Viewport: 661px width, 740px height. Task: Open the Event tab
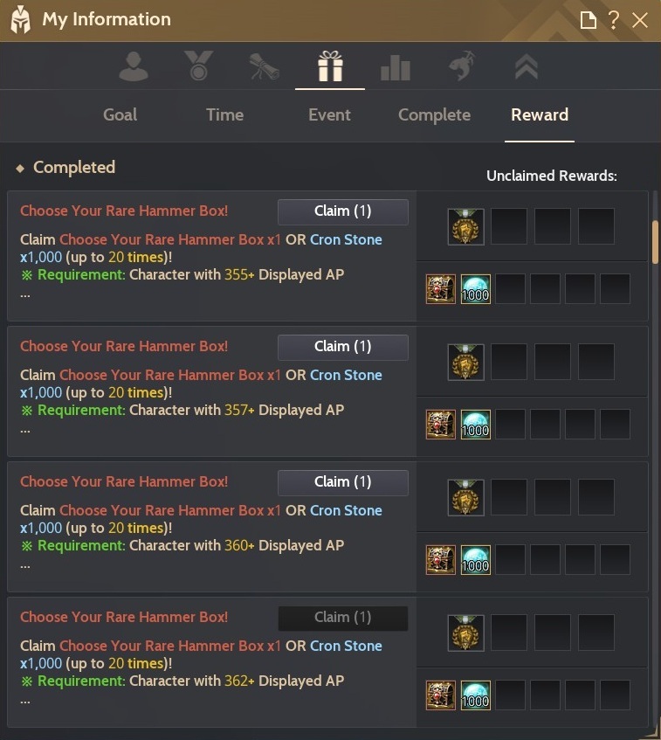point(329,114)
